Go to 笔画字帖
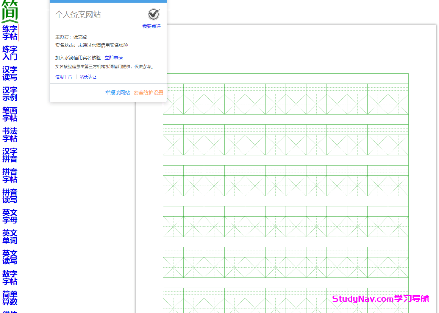Viewport: 439px width, 313px height. pyautogui.click(x=10, y=114)
